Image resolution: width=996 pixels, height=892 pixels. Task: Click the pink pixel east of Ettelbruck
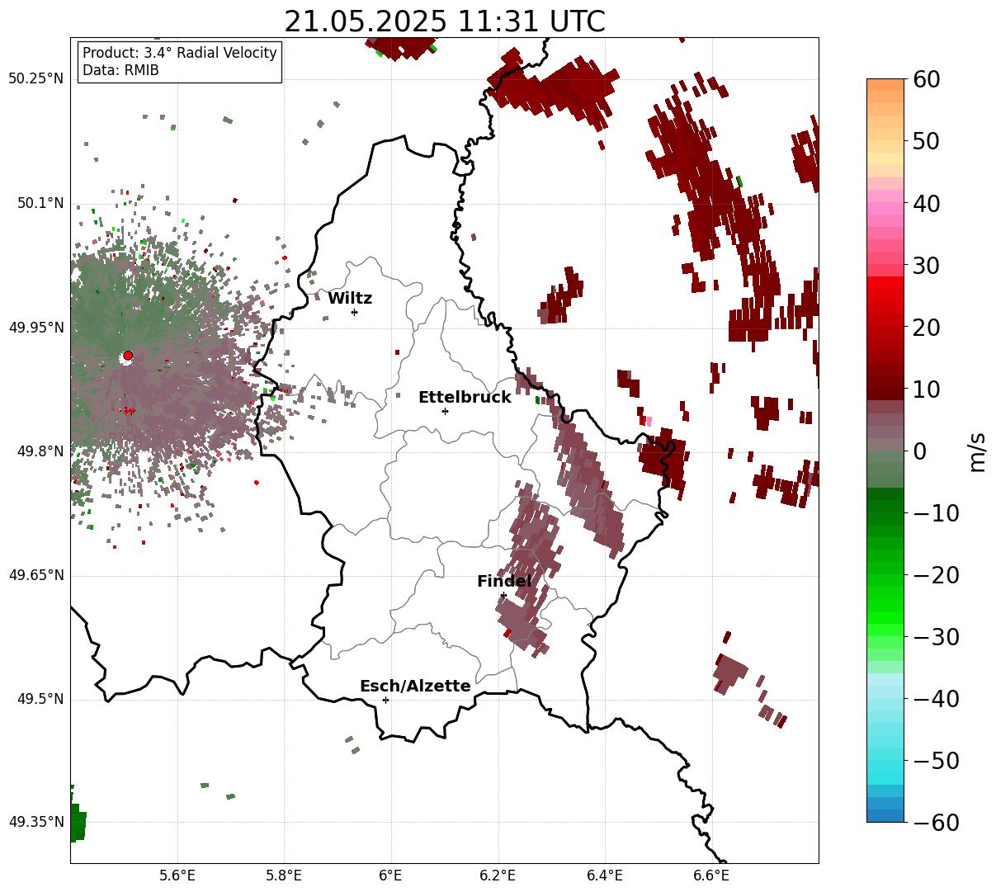pos(648,421)
